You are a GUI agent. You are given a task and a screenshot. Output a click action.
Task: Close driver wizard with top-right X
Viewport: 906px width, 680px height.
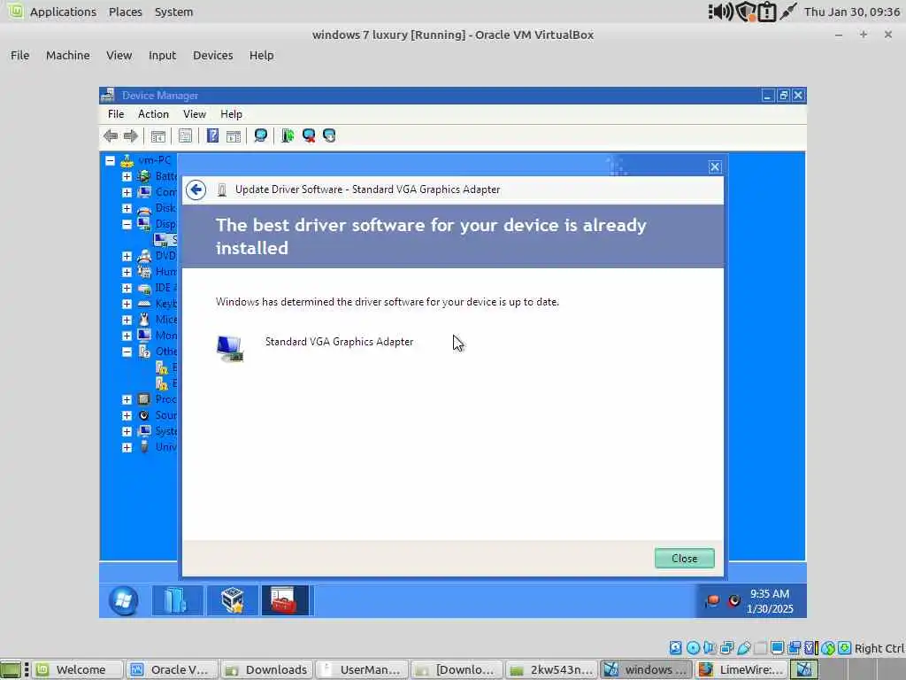click(715, 166)
